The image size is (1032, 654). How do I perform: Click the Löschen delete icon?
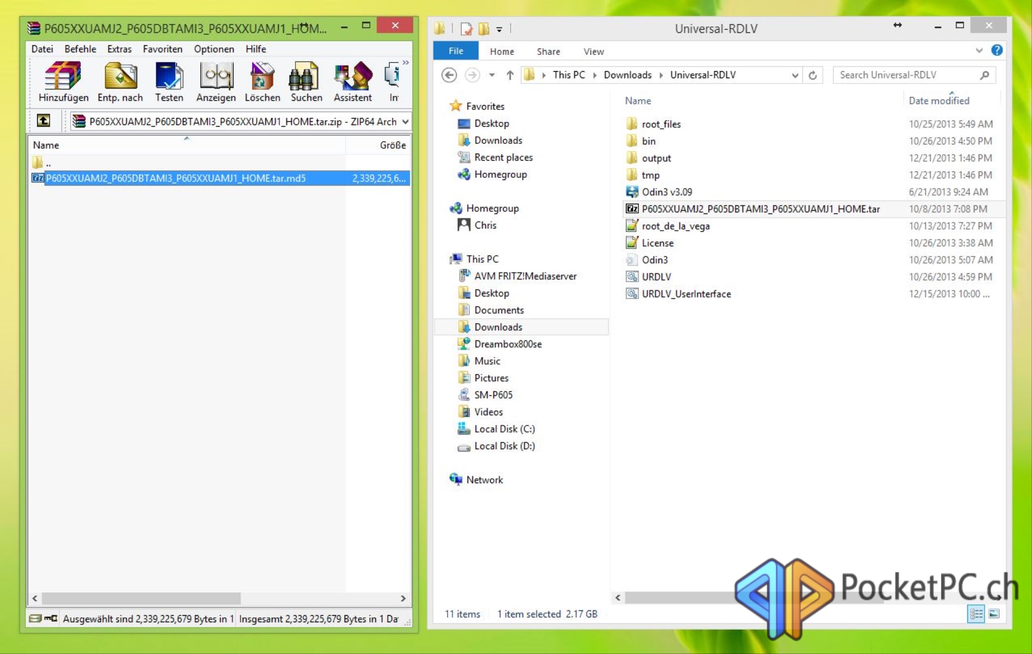262,81
